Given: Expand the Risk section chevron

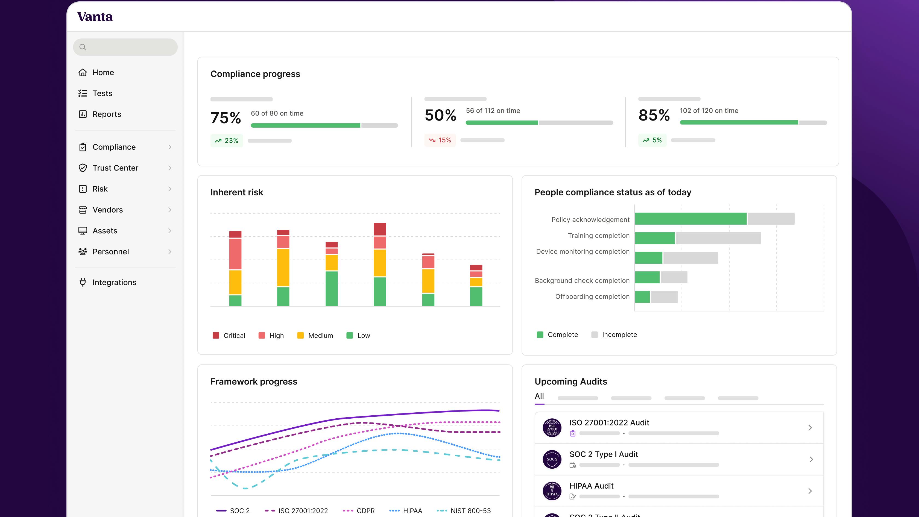Looking at the screenshot, I should tap(170, 189).
